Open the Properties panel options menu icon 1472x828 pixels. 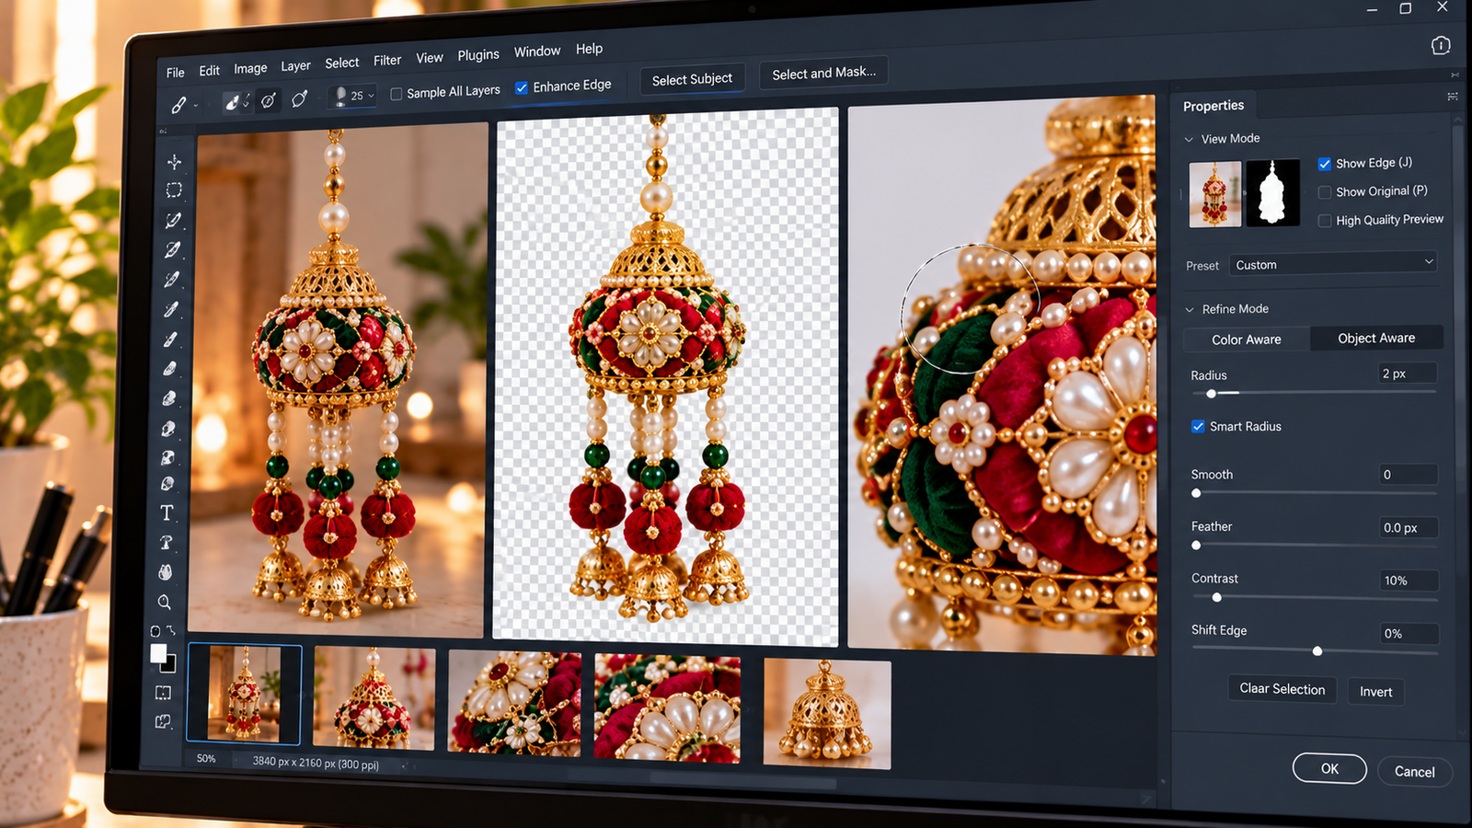pyautogui.click(x=1453, y=96)
